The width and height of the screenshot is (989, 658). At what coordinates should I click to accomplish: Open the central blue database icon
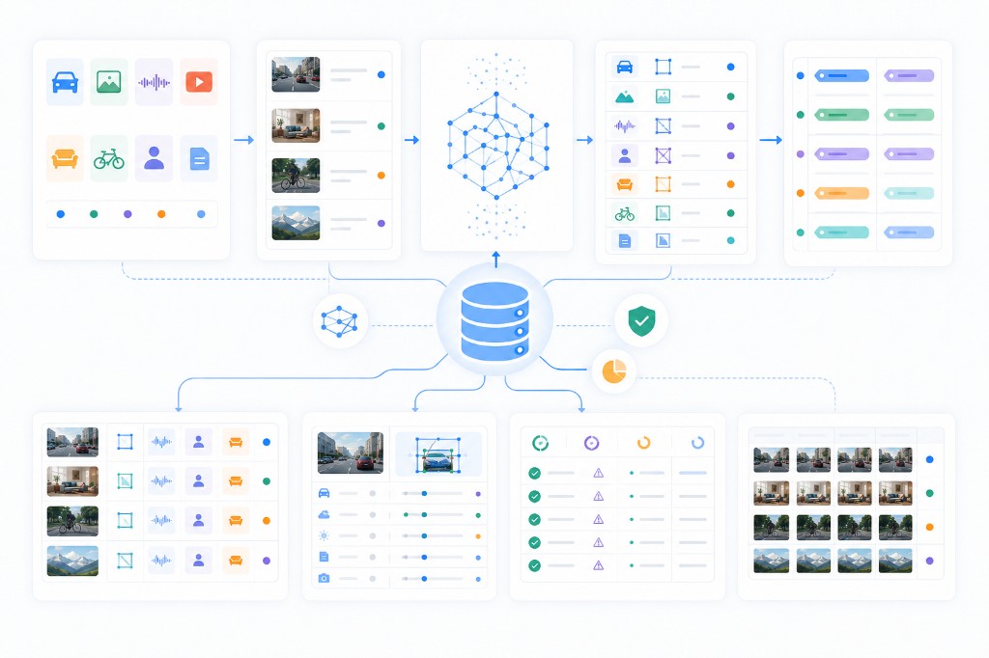495,321
